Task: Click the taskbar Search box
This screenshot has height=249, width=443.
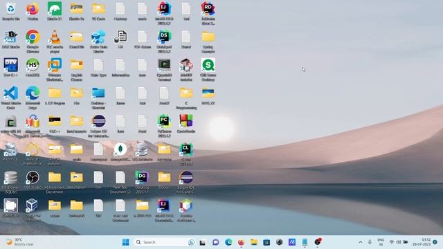Action: pyautogui.click(x=165, y=242)
